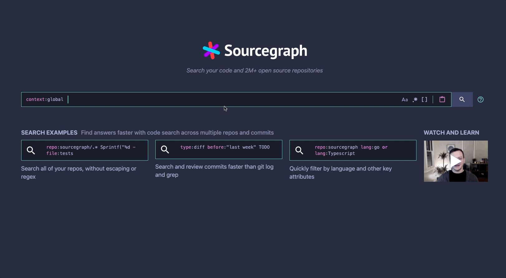Screen dimensions: 506x278
Task: Click the copy query clipboard icon
Action: [442, 99]
